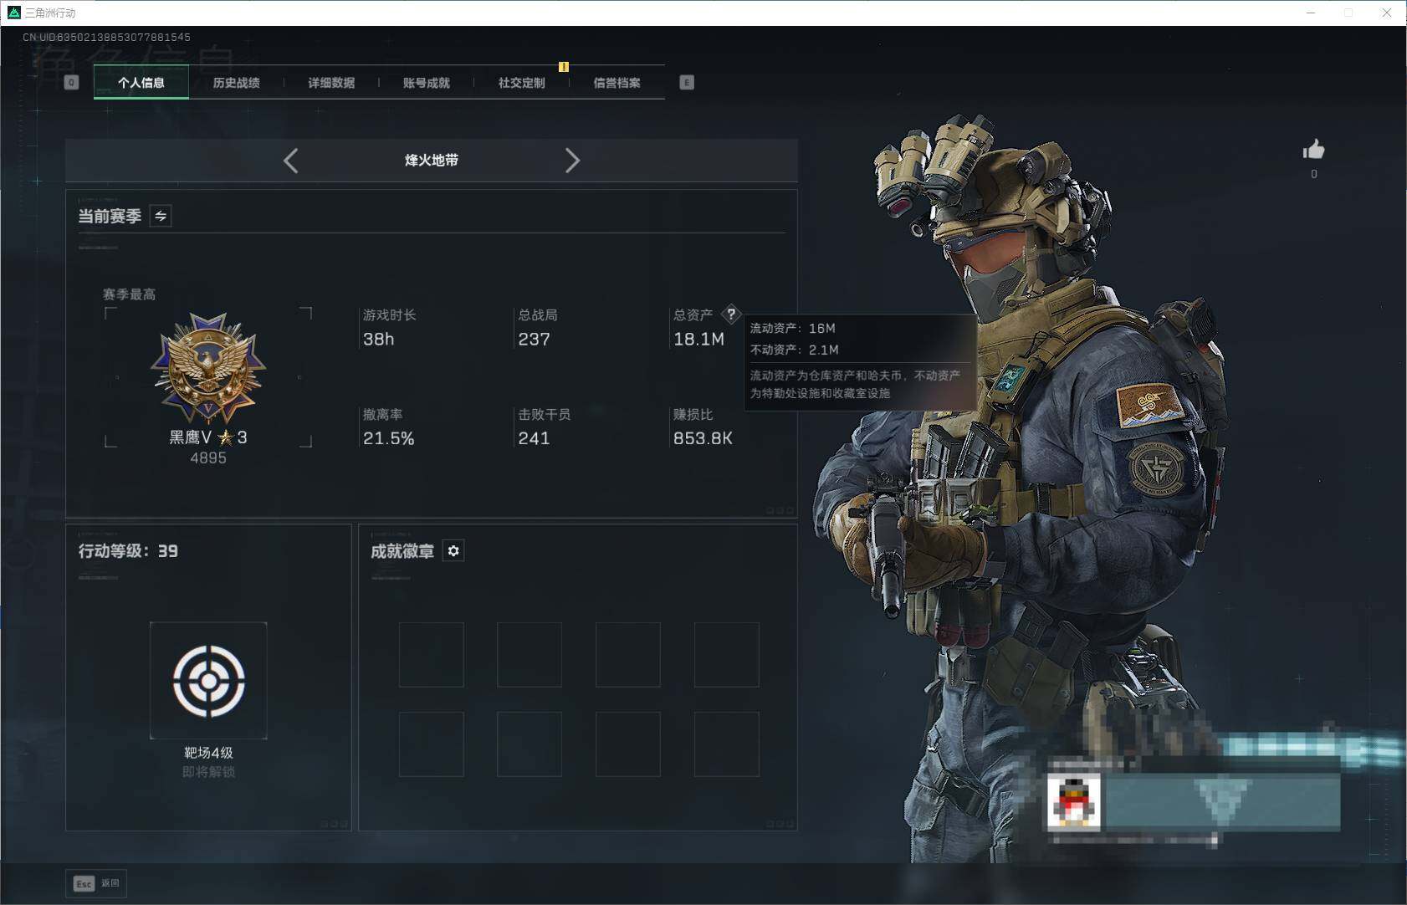Viewport: 1407px width, 905px height.
Task: Minimize the 三角洲行动 window
Action: [1311, 13]
